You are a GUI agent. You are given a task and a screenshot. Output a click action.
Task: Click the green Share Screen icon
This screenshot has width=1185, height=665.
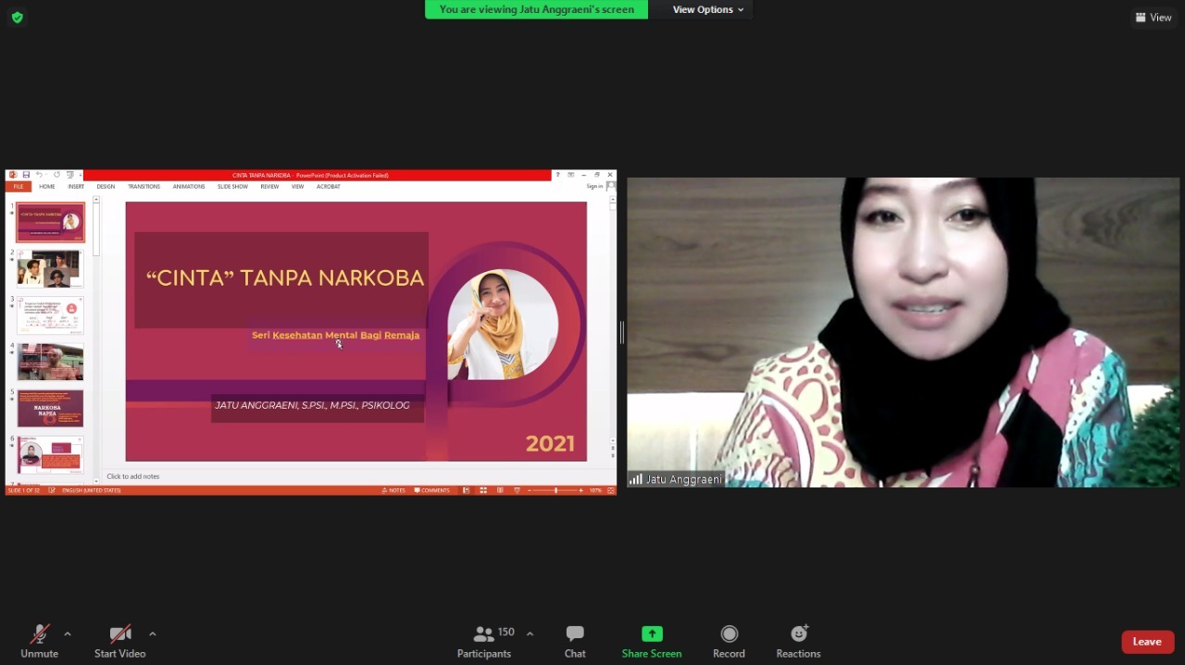click(x=652, y=634)
